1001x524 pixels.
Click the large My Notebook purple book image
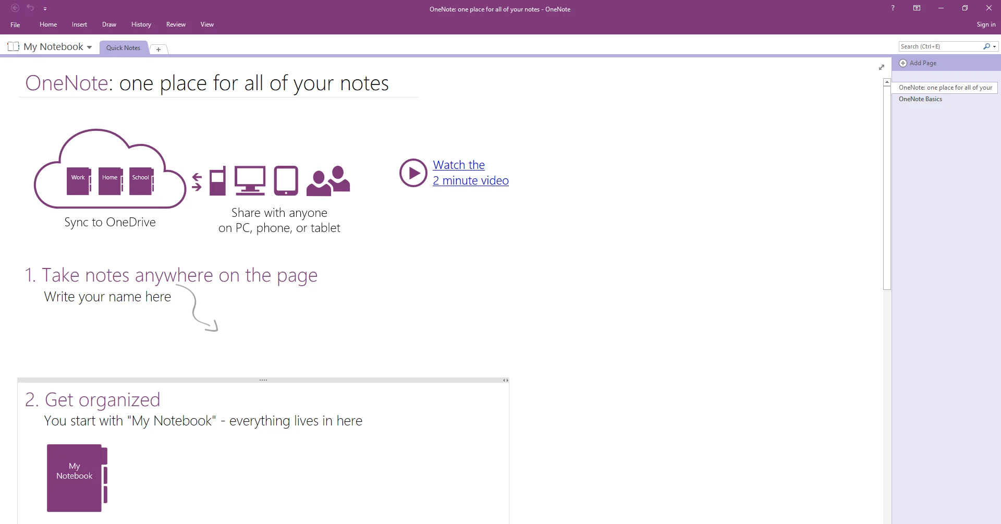pos(77,478)
